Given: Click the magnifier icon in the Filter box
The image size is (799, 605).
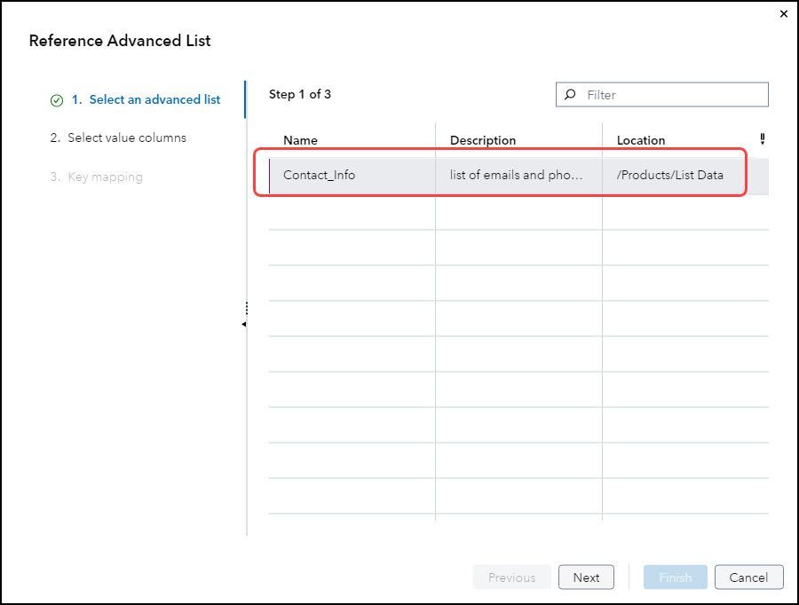Looking at the screenshot, I should pyautogui.click(x=571, y=95).
